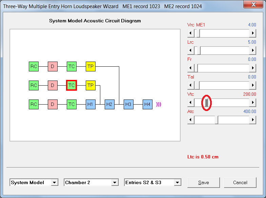
Task: Click the 'Ltc is 0.50 cm' text
Action: click(x=203, y=157)
